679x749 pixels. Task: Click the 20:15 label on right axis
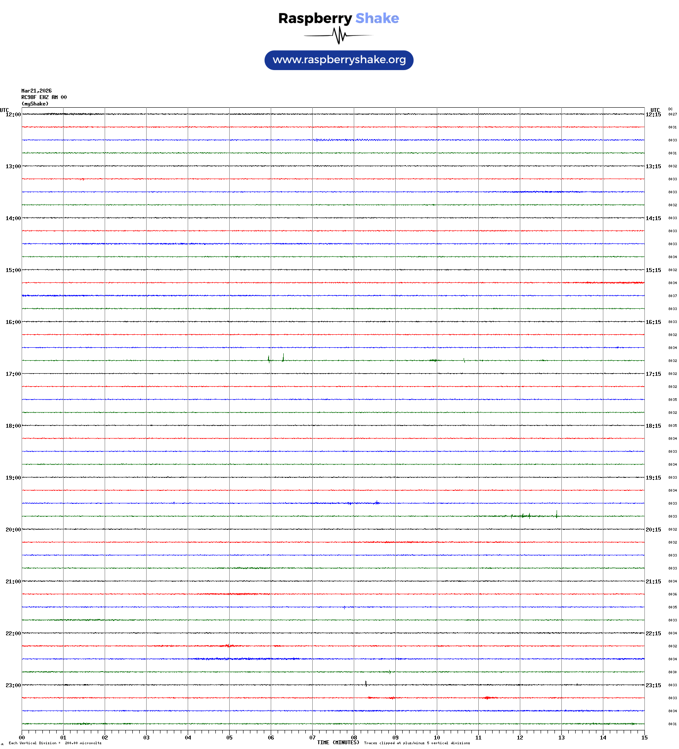[x=653, y=530]
